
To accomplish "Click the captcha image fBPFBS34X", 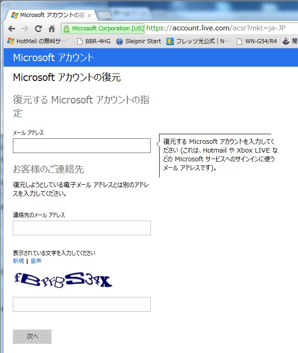I will click(63, 280).
